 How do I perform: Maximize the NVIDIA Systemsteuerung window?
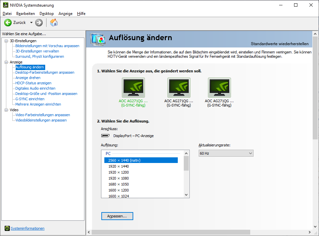tap(296, 5)
